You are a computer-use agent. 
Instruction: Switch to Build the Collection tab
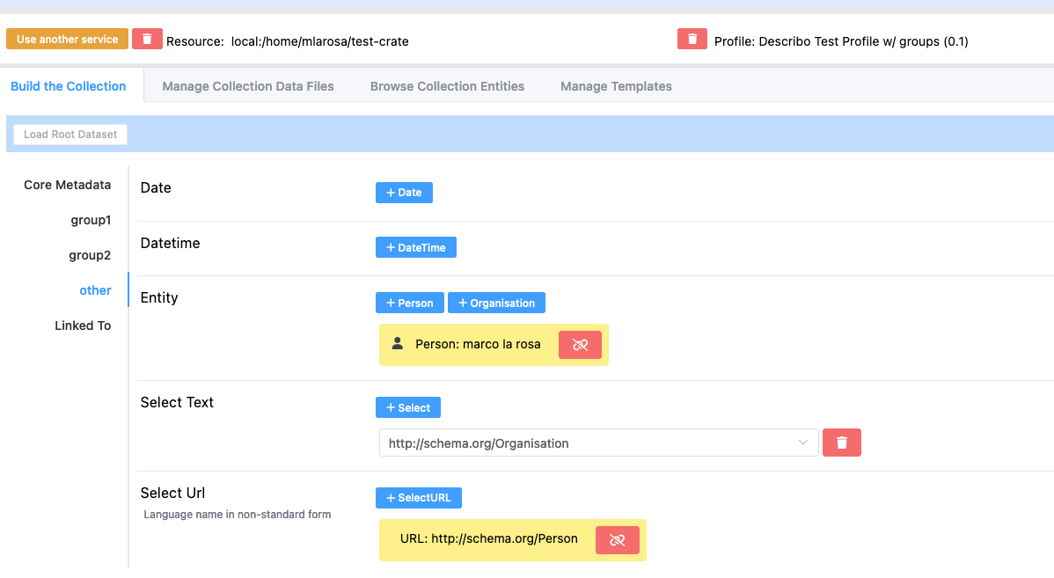point(69,86)
